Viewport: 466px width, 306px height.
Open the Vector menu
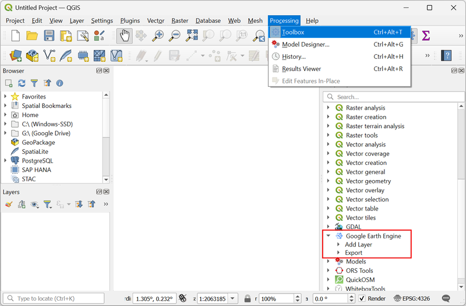[x=156, y=20]
